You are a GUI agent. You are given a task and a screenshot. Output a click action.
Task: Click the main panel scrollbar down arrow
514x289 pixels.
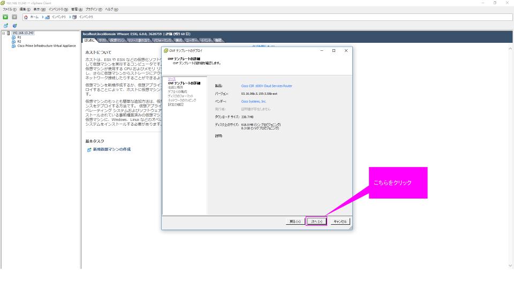point(510,266)
